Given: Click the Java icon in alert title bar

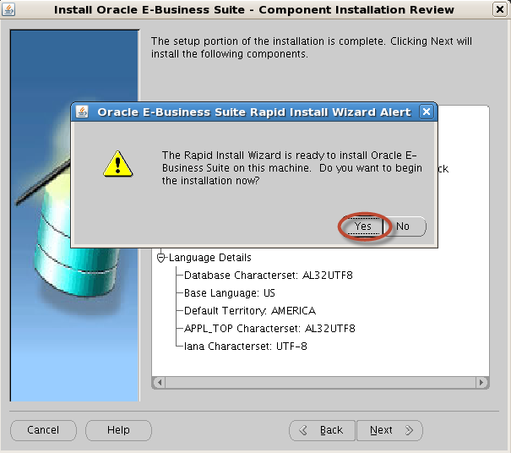Looking at the screenshot, I should tap(82, 112).
